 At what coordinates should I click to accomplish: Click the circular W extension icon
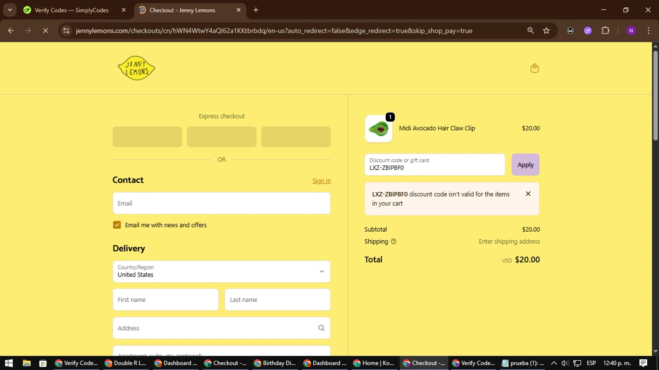pyautogui.click(x=570, y=31)
